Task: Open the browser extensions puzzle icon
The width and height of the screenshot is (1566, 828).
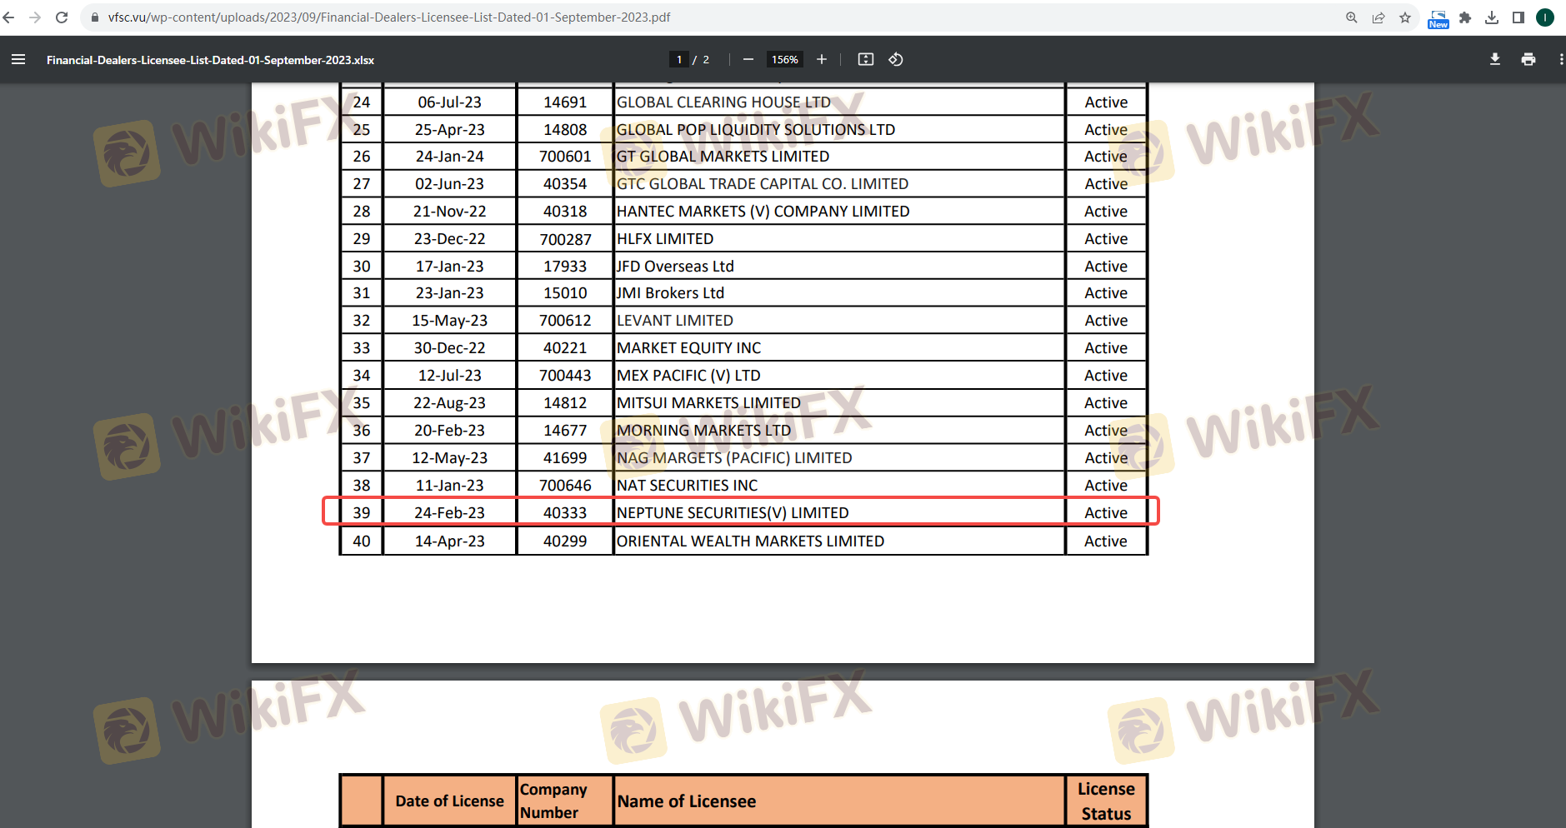Action: (x=1465, y=17)
